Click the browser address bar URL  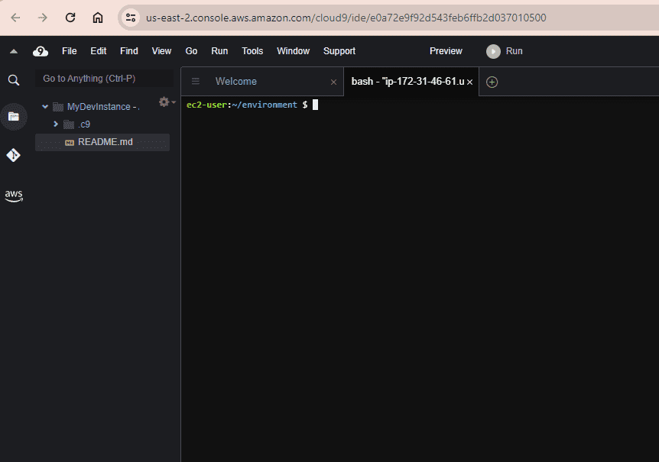[x=346, y=18]
